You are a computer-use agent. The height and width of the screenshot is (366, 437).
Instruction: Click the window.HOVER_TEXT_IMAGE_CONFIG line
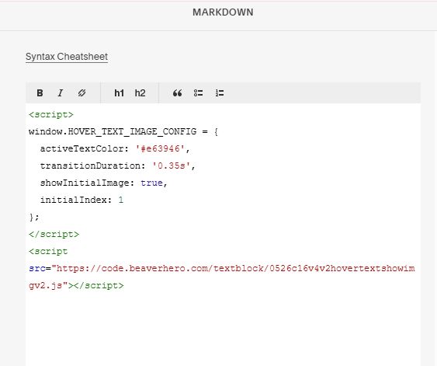coord(123,131)
